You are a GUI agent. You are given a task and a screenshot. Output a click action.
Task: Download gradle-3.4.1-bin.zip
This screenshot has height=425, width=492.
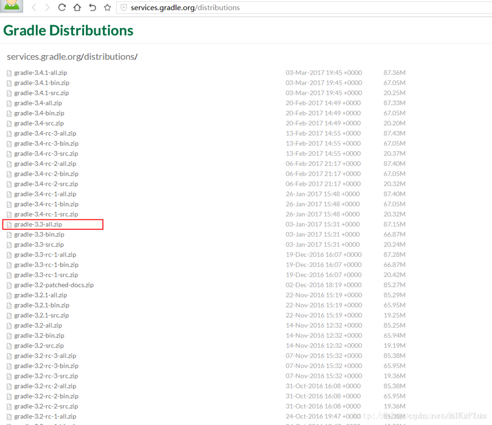42,83
